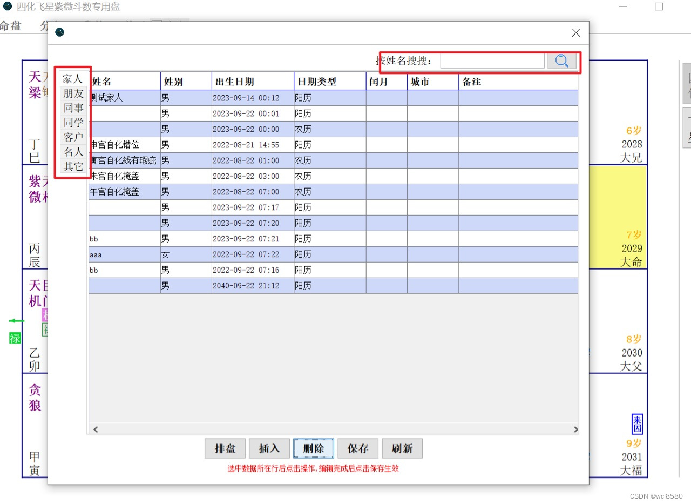Click the 女 gender cell in aaa row
The width and height of the screenshot is (691, 504).
[186, 254]
